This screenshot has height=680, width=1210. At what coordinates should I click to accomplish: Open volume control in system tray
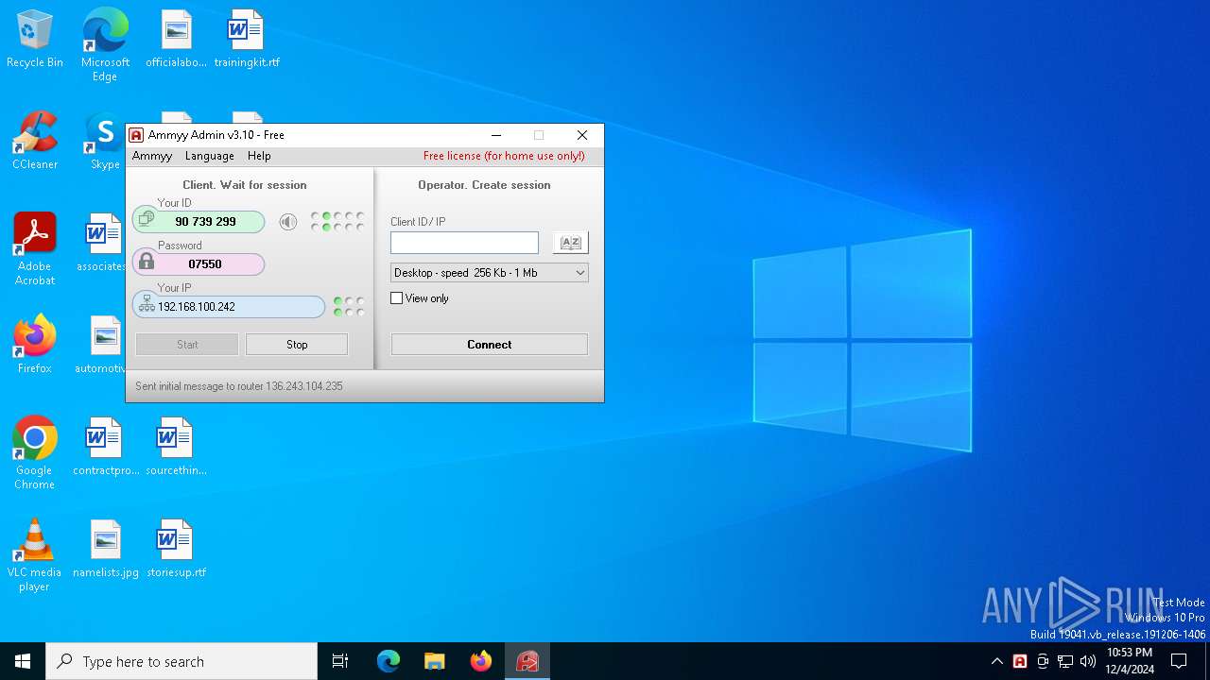point(1088,661)
